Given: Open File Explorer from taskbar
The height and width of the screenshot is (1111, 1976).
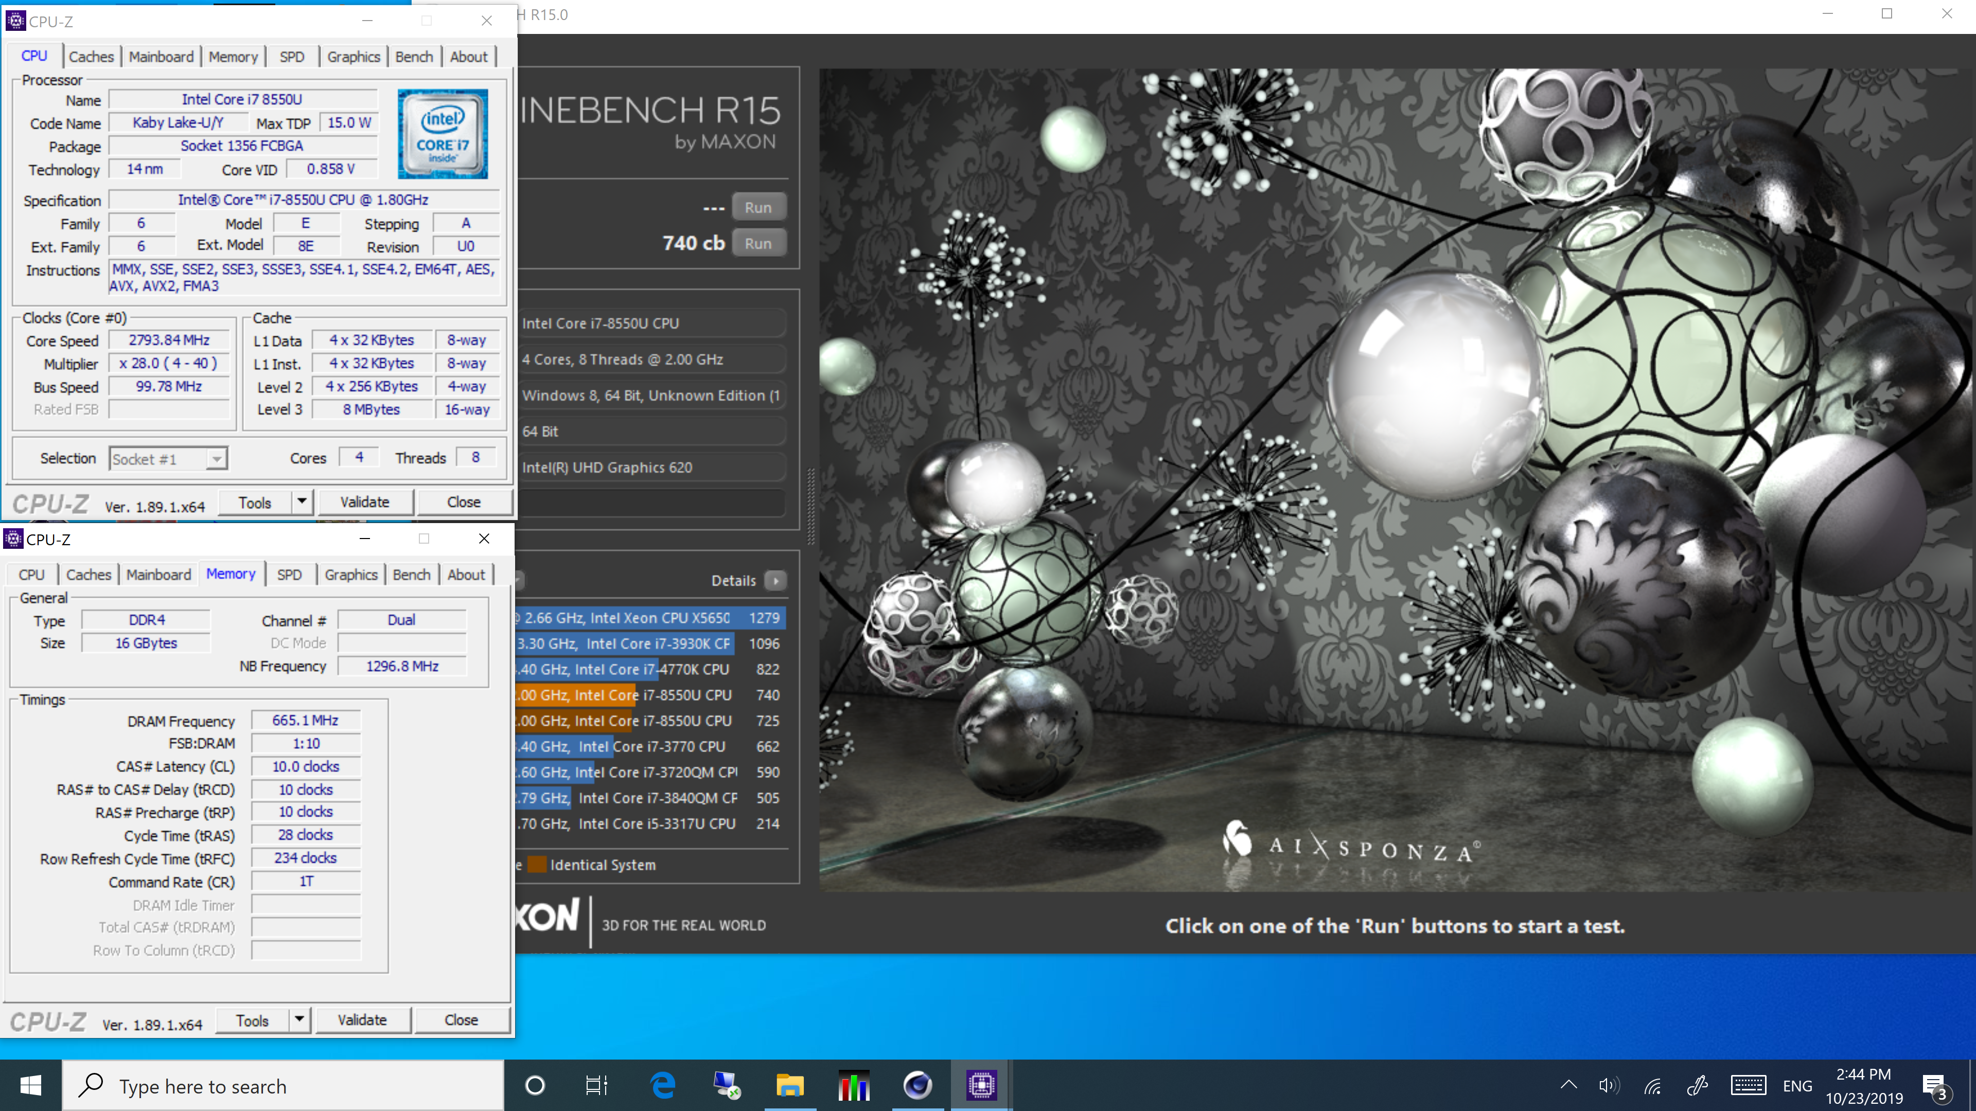Looking at the screenshot, I should (x=789, y=1086).
